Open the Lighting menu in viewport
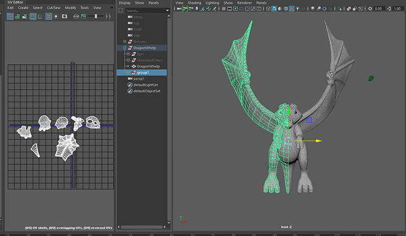The height and width of the screenshot is (236, 406). coord(213,2)
